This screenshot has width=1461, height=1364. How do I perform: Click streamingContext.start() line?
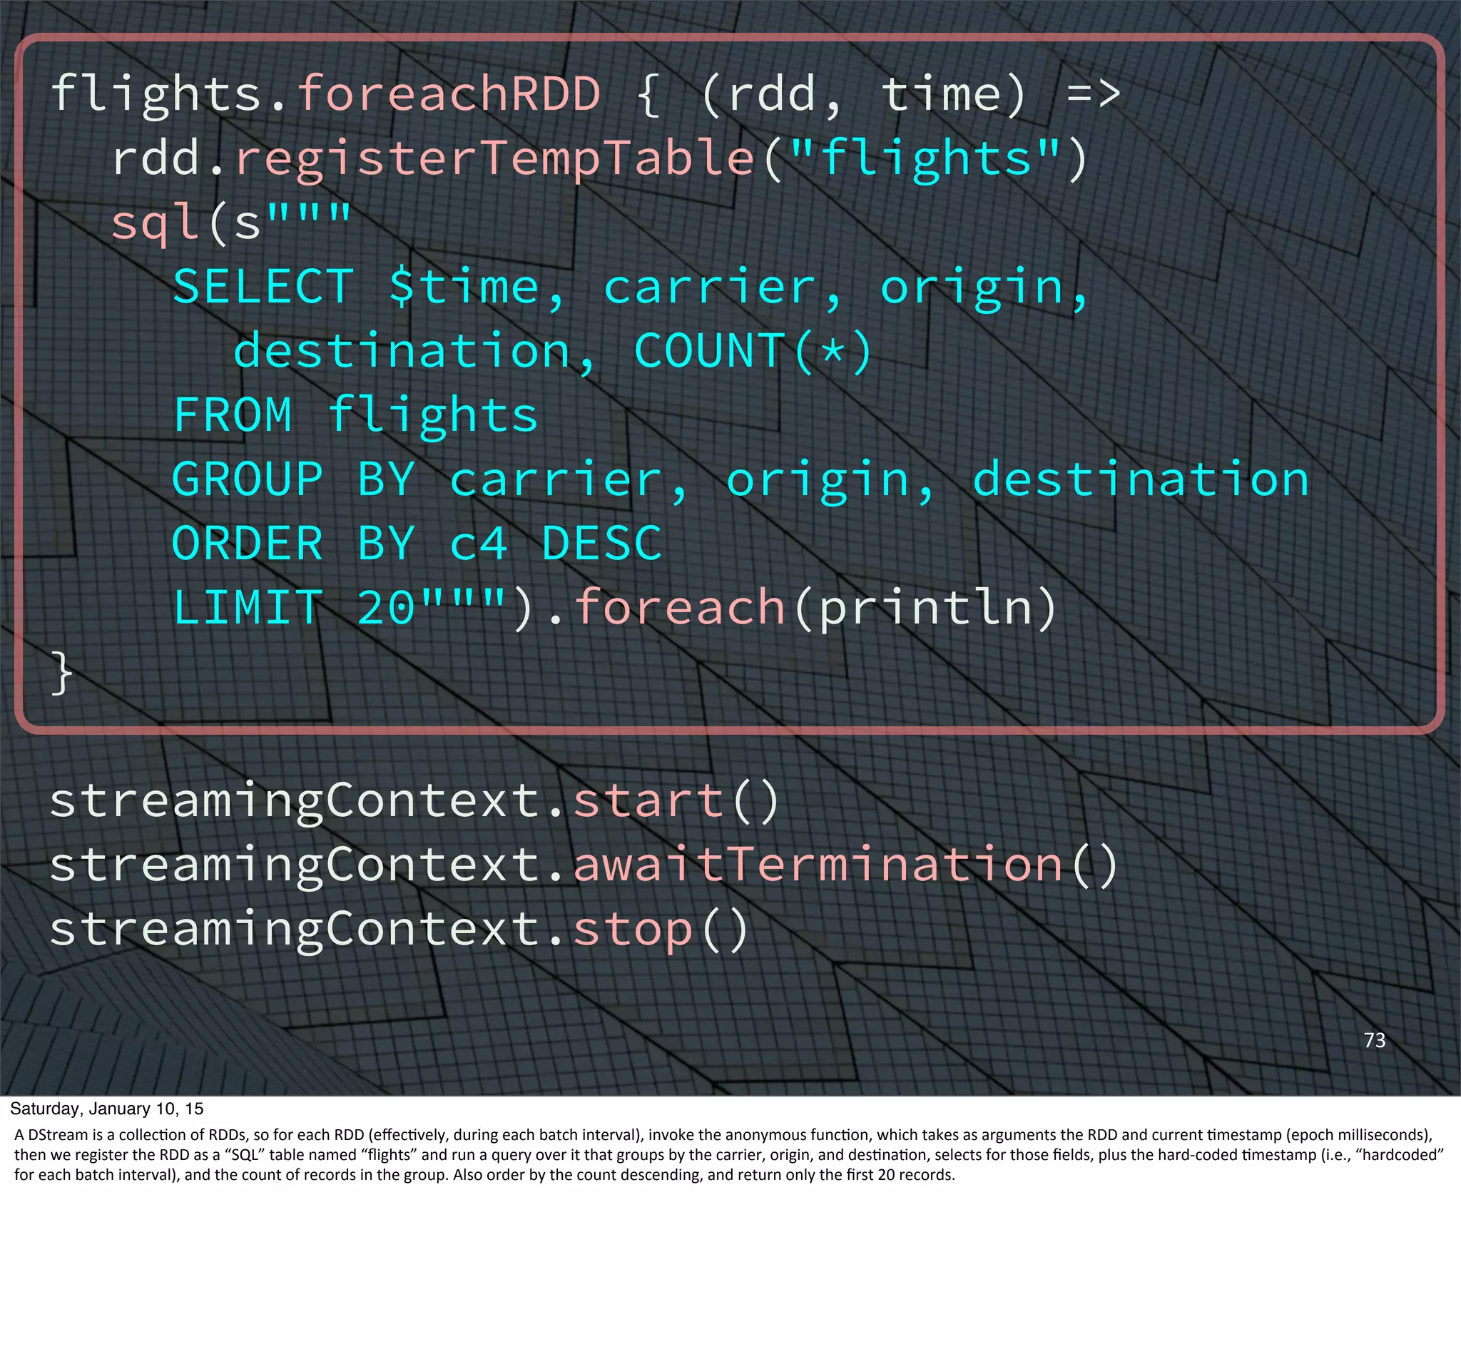pyautogui.click(x=413, y=801)
